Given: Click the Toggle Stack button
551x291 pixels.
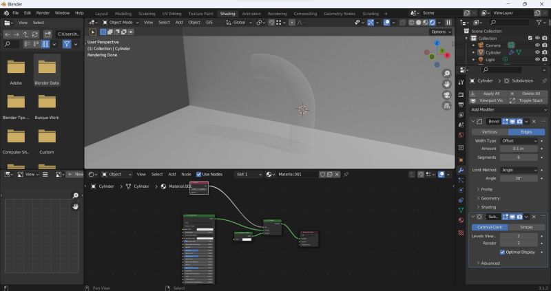Looking at the screenshot, I should tap(528, 100).
